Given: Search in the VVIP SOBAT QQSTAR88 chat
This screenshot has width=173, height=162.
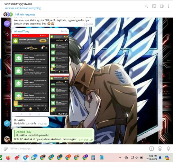Looking at the screenshot, I should coord(146,6).
